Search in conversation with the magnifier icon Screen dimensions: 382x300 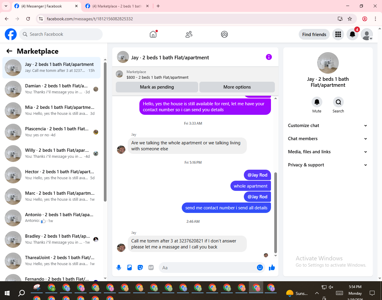[x=338, y=102]
